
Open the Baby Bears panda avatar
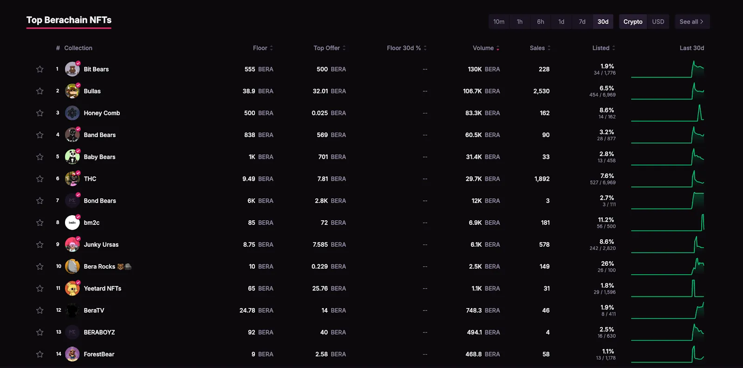pyautogui.click(x=72, y=157)
